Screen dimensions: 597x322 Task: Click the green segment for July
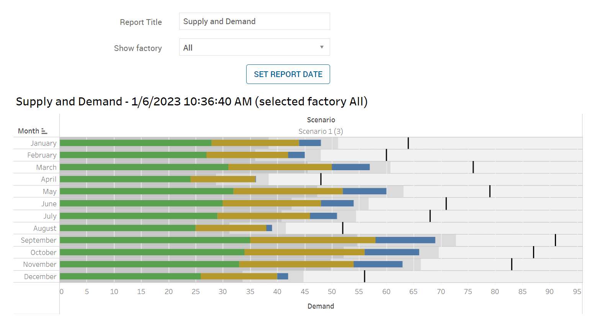point(138,216)
